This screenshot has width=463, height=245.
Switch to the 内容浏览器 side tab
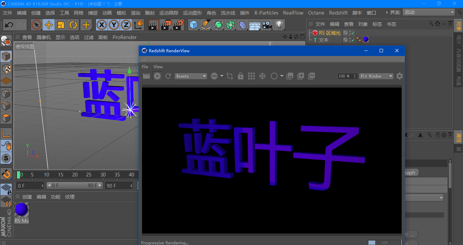point(459,60)
